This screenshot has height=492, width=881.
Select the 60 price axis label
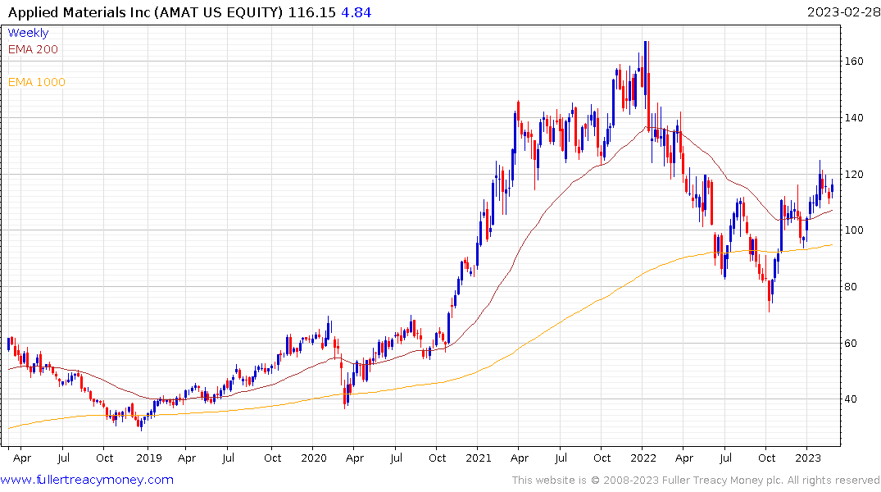[x=851, y=343]
